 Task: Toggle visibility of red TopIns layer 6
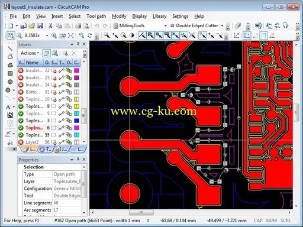21,128
